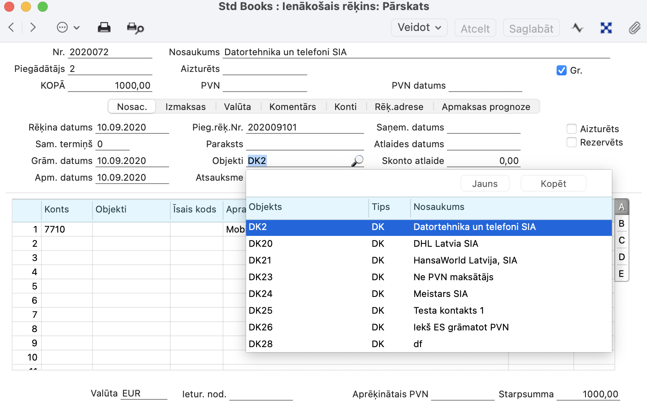Viewport: 647px width, 404px height.
Task: Expand the ellipsis actions menu
Action: coord(68,28)
